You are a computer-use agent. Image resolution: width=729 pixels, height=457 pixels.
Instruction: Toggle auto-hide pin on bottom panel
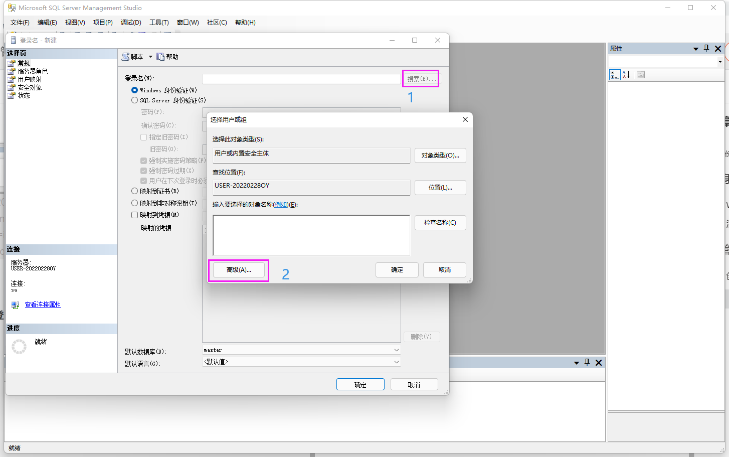pos(587,363)
